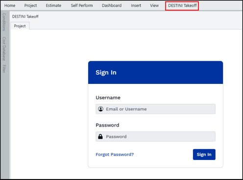Open the Home ribbon tab

tap(10, 5)
